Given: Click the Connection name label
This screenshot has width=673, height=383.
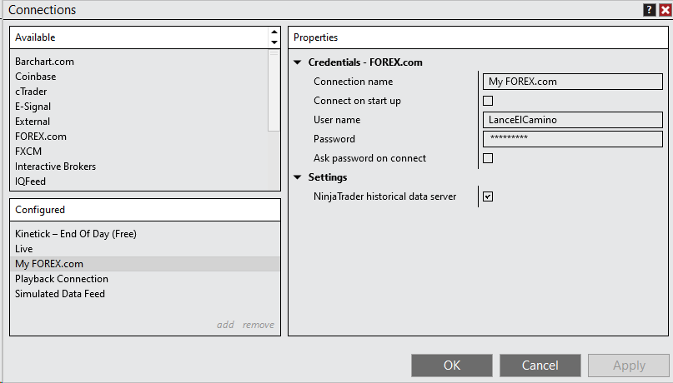Looking at the screenshot, I should (354, 82).
